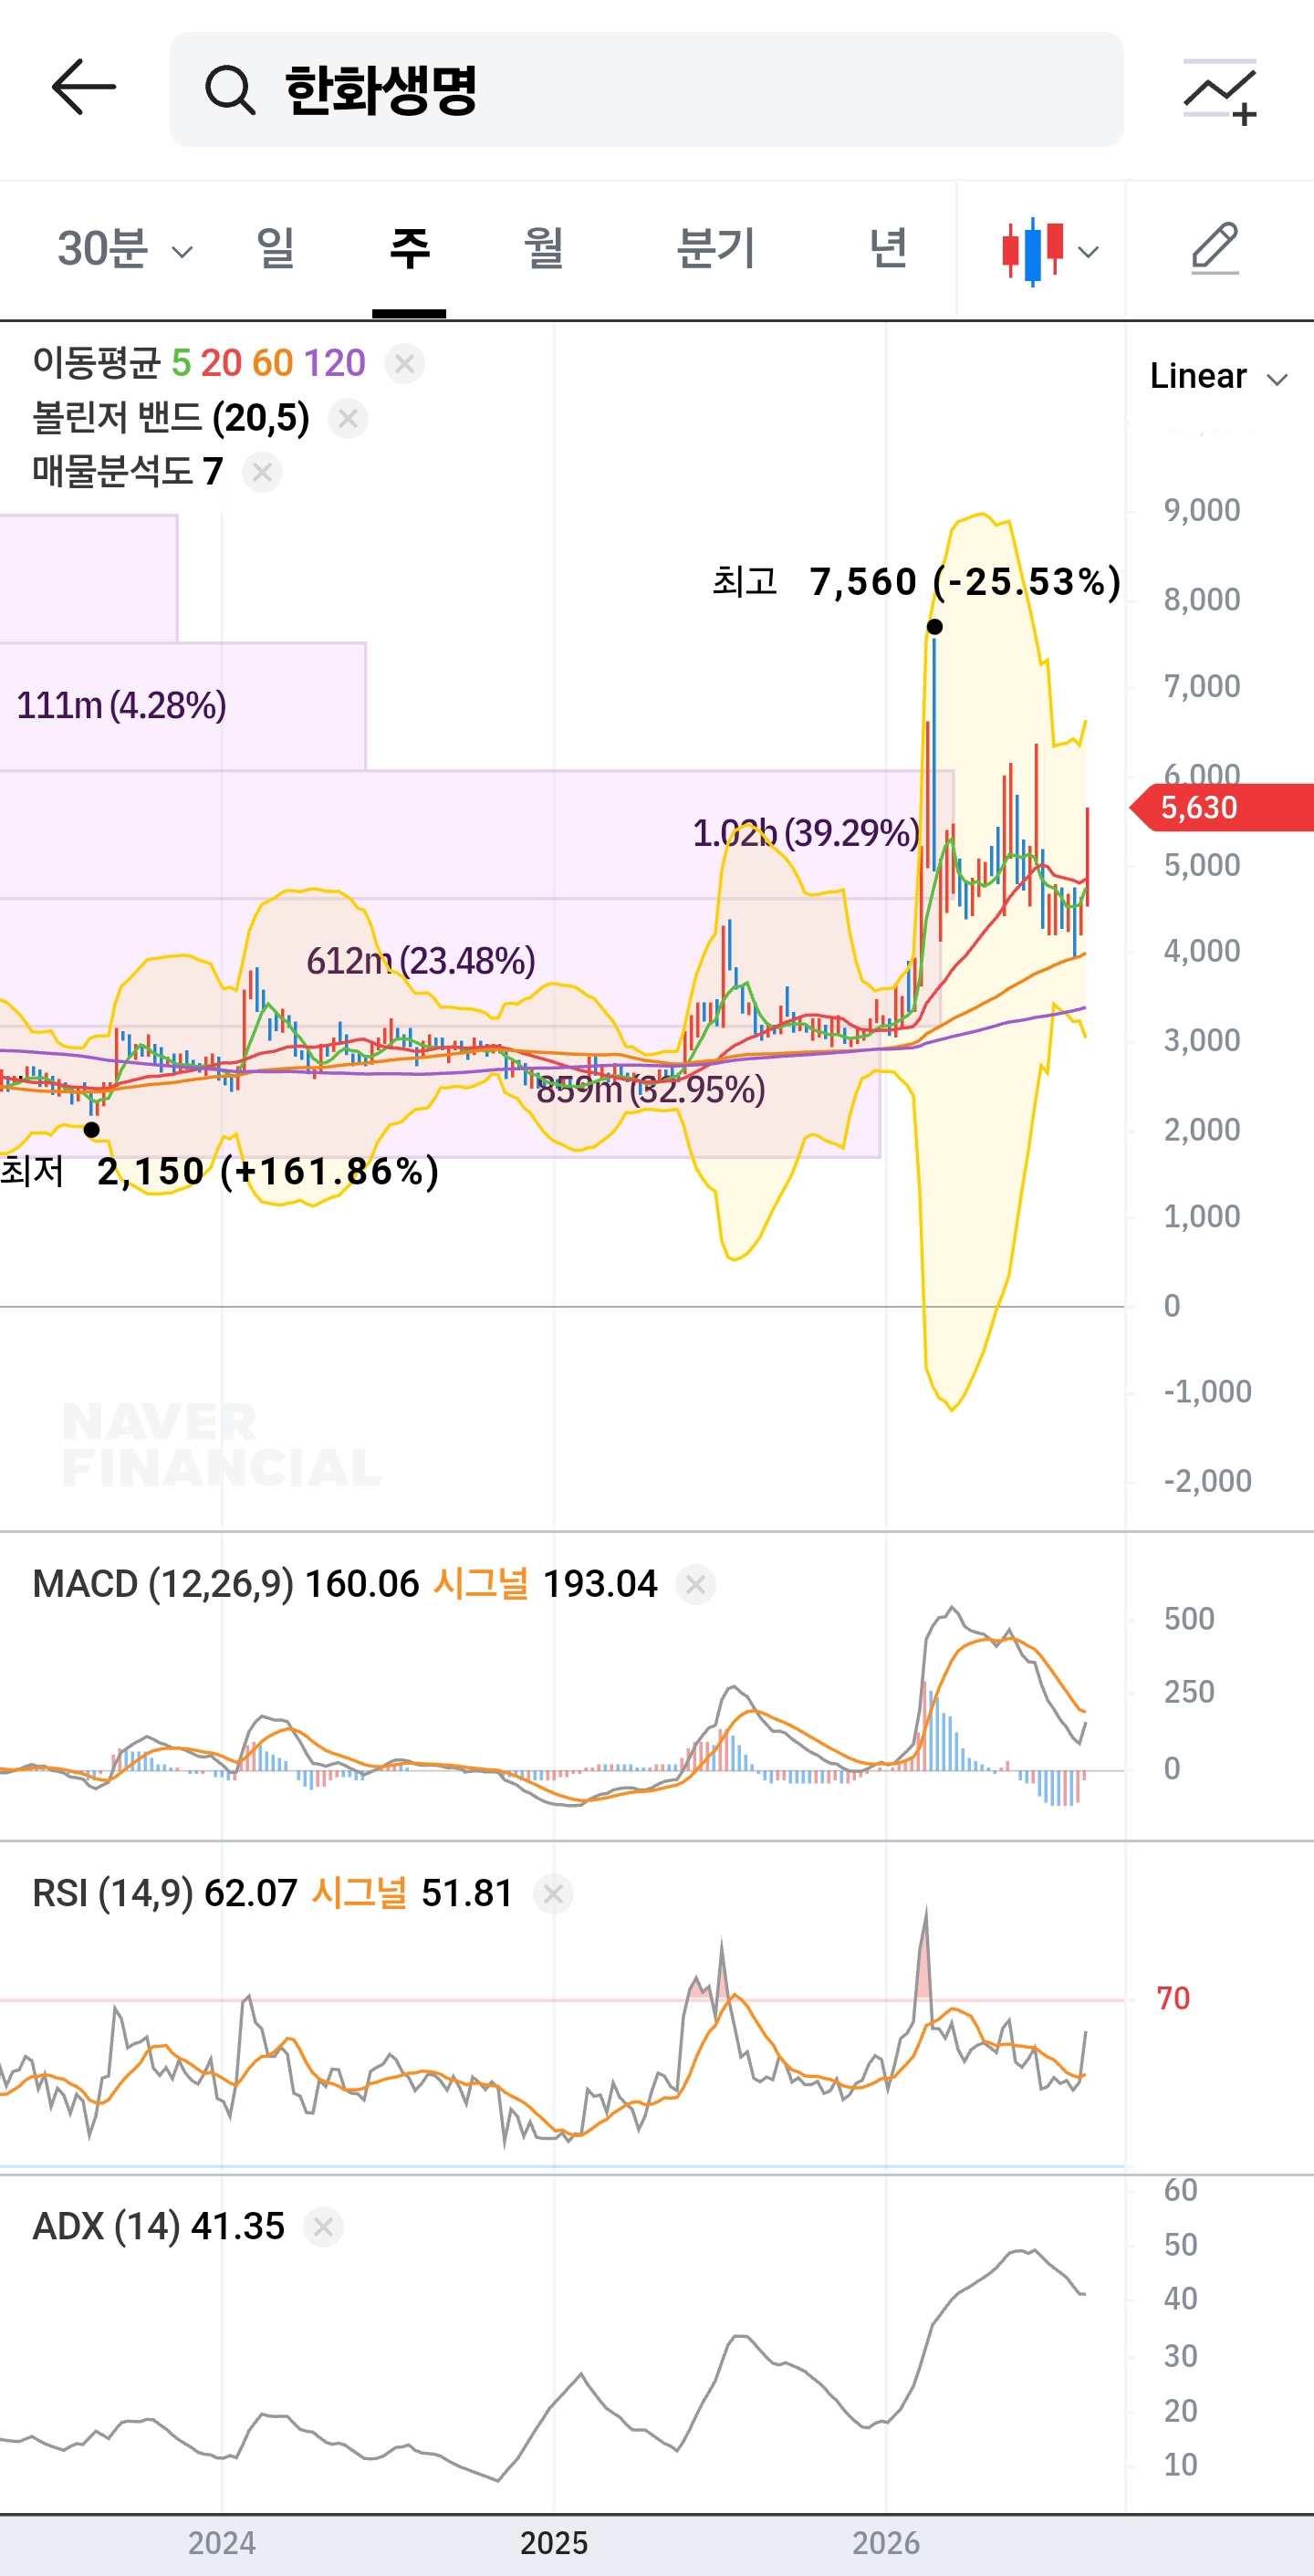1314x2576 pixels.
Task: Remove the MACD indicator
Action: pyautogui.click(x=696, y=1584)
